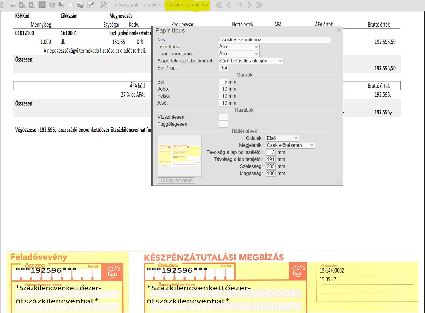Screen dimensions: 425x313
Task: Click the Jobb margin field
Action: tap(223, 89)
